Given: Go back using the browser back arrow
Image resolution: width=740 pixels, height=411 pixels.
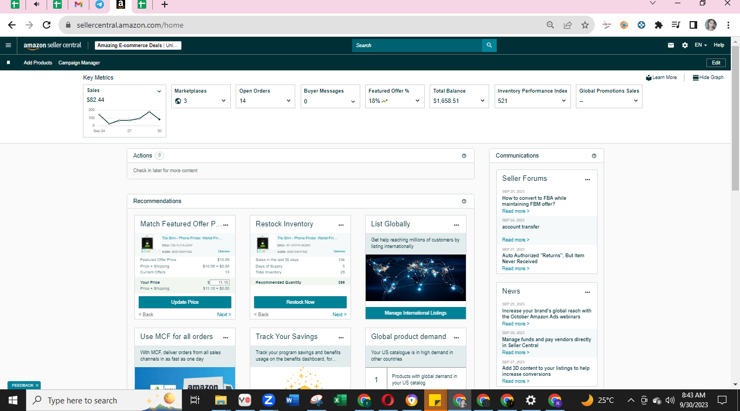Looking at the screenshot, I should 12,25.
